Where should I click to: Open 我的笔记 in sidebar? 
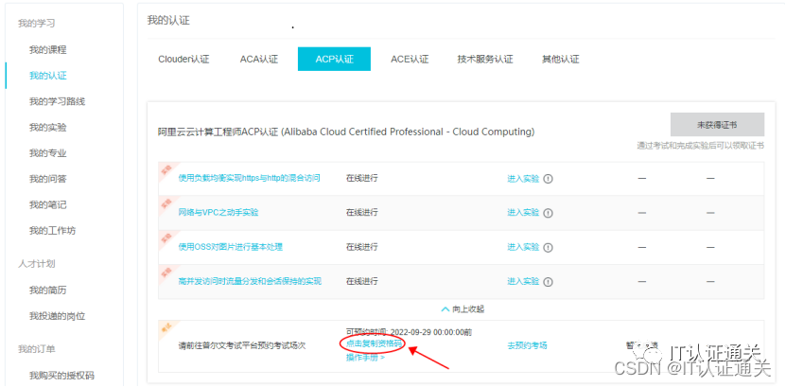point(47,205)
